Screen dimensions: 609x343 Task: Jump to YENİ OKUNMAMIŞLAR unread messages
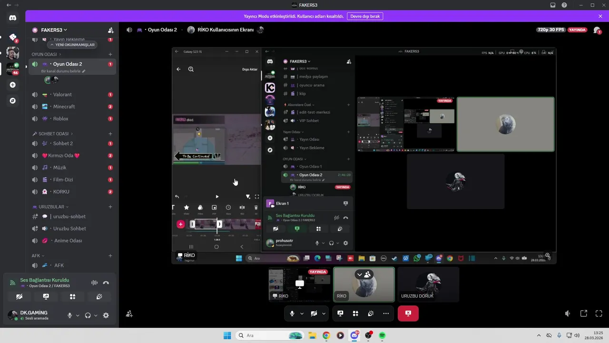[72, 45]
